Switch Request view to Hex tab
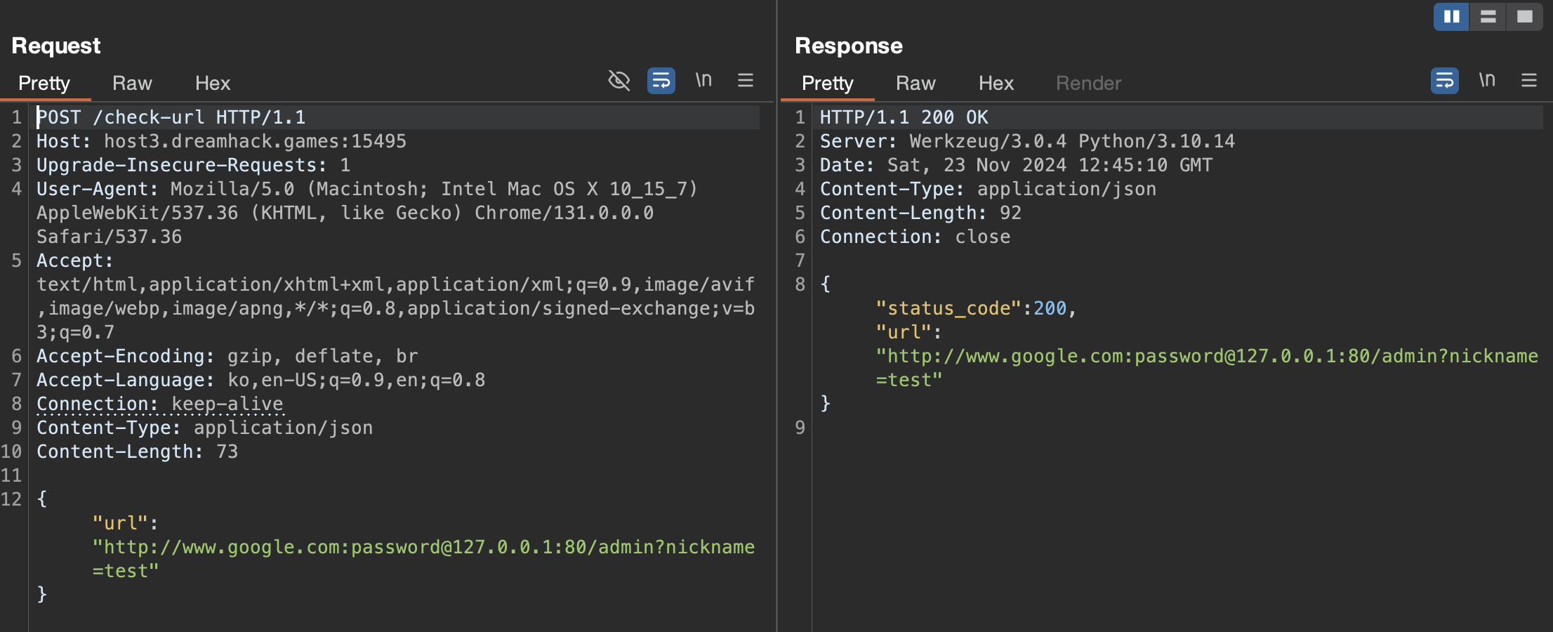 pyautogui.click(x=213, y=84)
